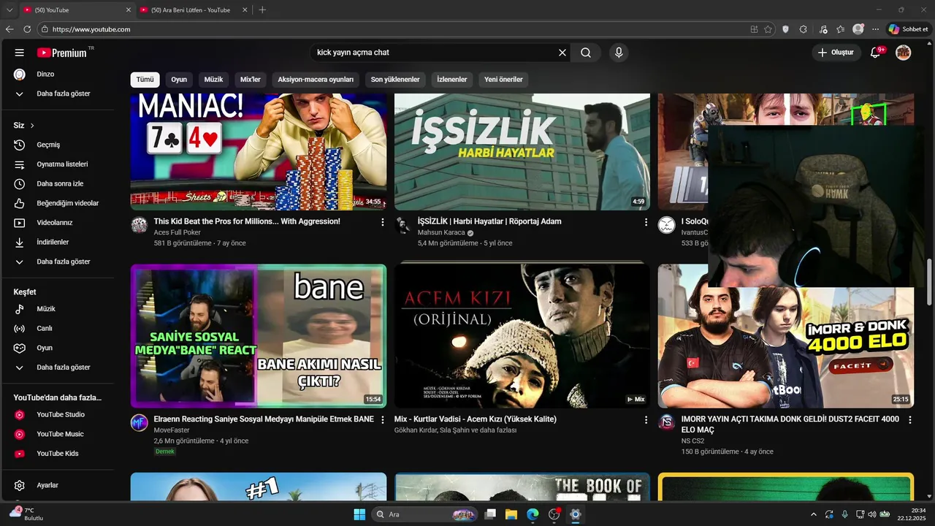Select the Müzik filter chip
Screen dimensions: 935x526
[x=213, y=80]
